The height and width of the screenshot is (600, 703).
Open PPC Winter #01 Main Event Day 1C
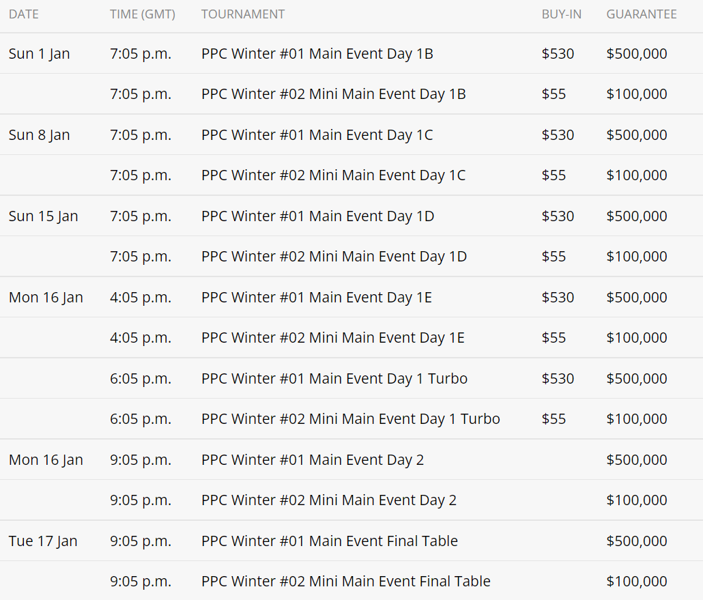click(x=317, y=135)
